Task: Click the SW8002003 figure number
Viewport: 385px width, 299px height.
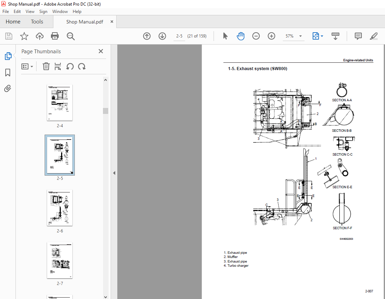Action: click(346, 239)
